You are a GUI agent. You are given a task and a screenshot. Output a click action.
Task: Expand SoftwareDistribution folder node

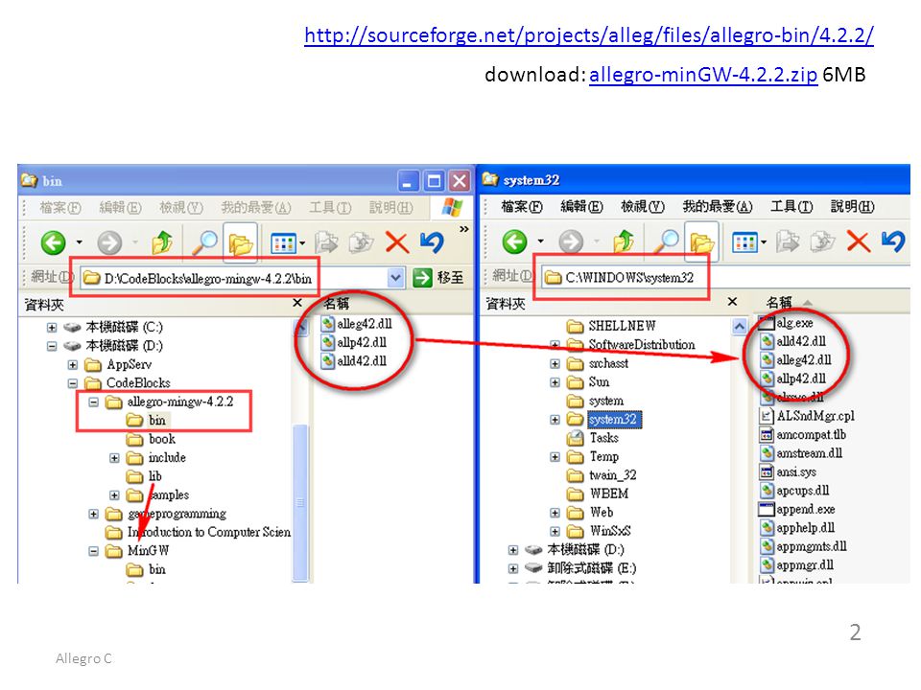point(555,344)
